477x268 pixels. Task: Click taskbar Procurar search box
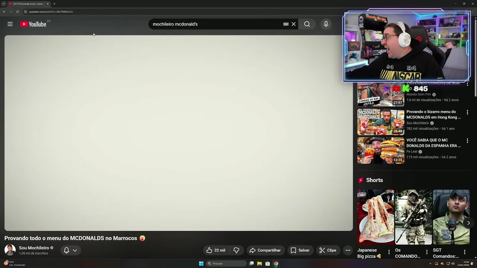227,264
